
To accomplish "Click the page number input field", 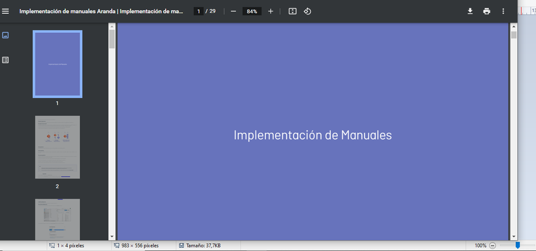I will [198, 11].
